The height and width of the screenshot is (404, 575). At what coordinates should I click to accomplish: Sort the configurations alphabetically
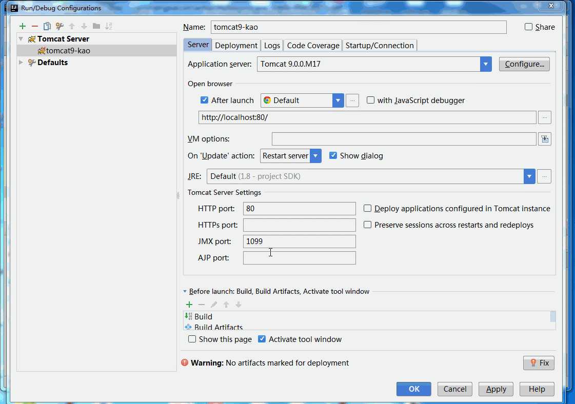point(109,26)
